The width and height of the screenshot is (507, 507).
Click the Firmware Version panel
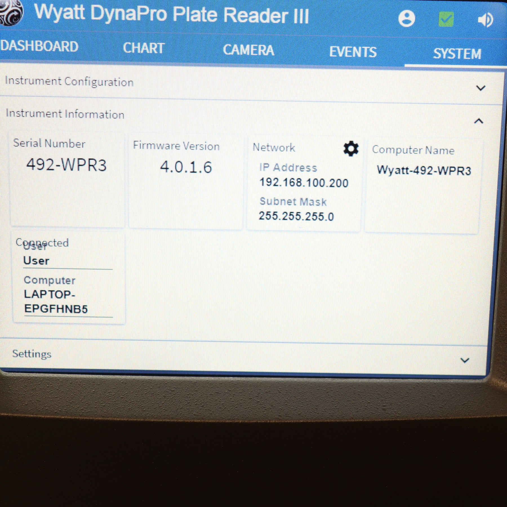point(186,180)
